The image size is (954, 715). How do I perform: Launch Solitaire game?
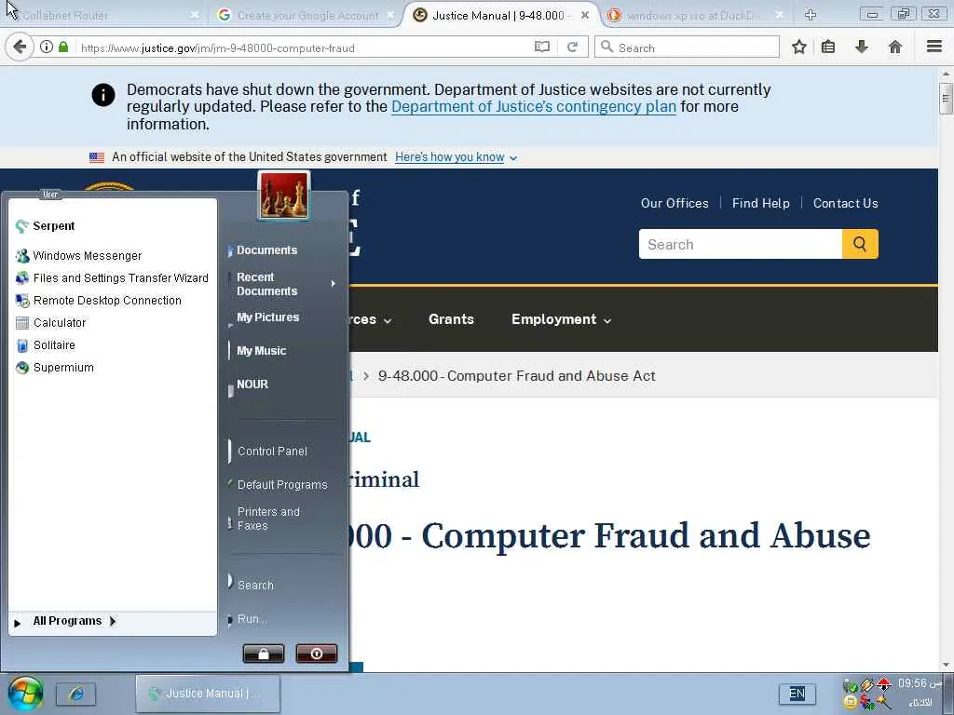(47, 345)
